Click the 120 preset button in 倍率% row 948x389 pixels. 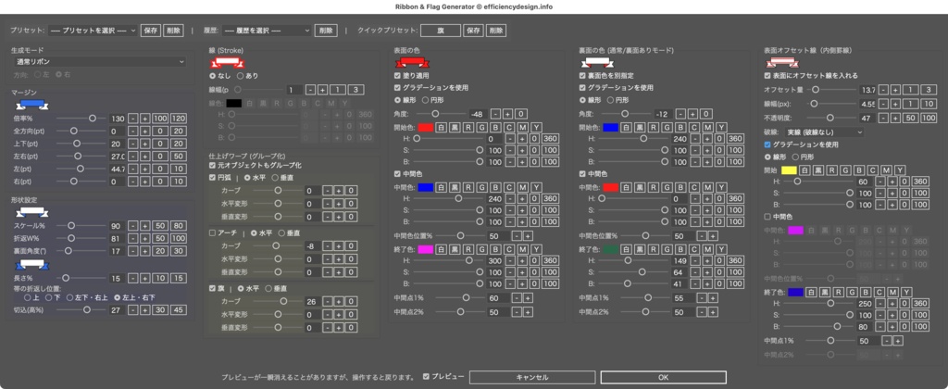(179, 119)
